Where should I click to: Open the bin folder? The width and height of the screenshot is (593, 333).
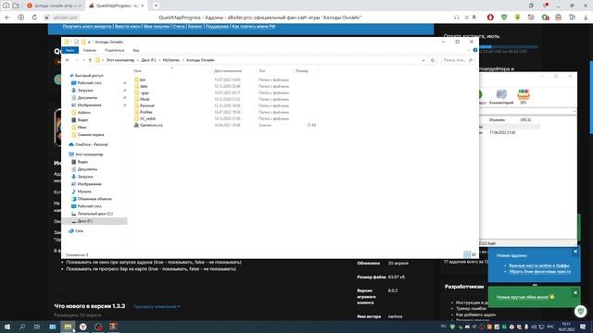point(143,80)
